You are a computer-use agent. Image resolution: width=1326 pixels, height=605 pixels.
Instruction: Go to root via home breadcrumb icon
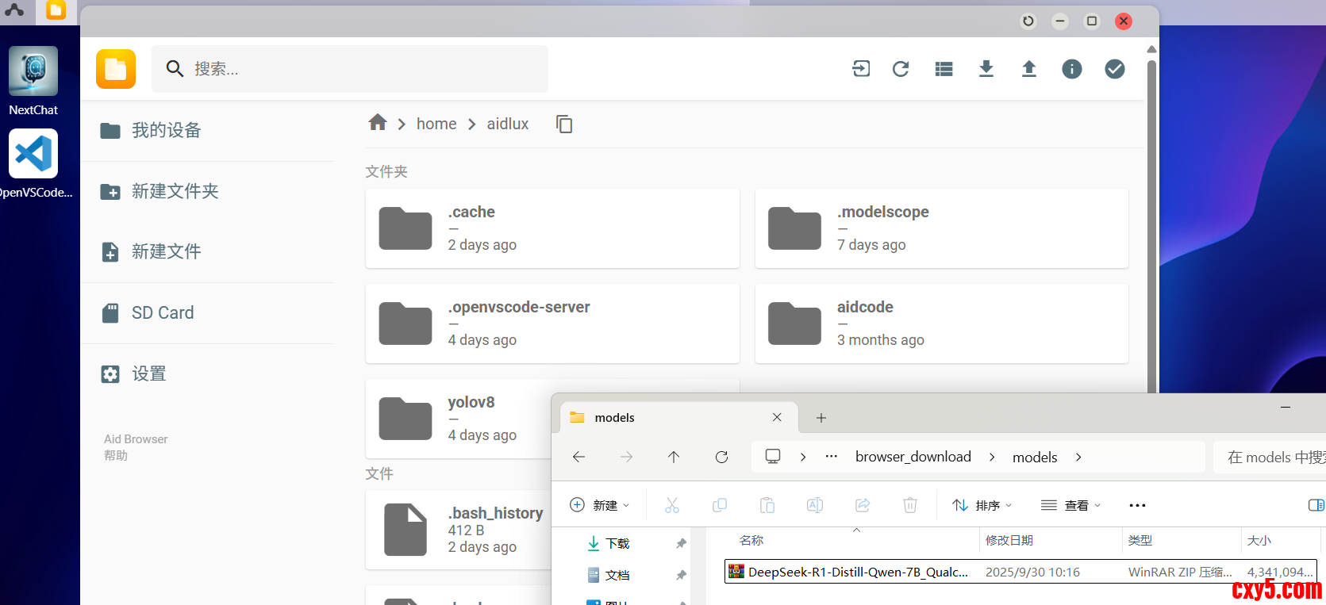[378, 123]
